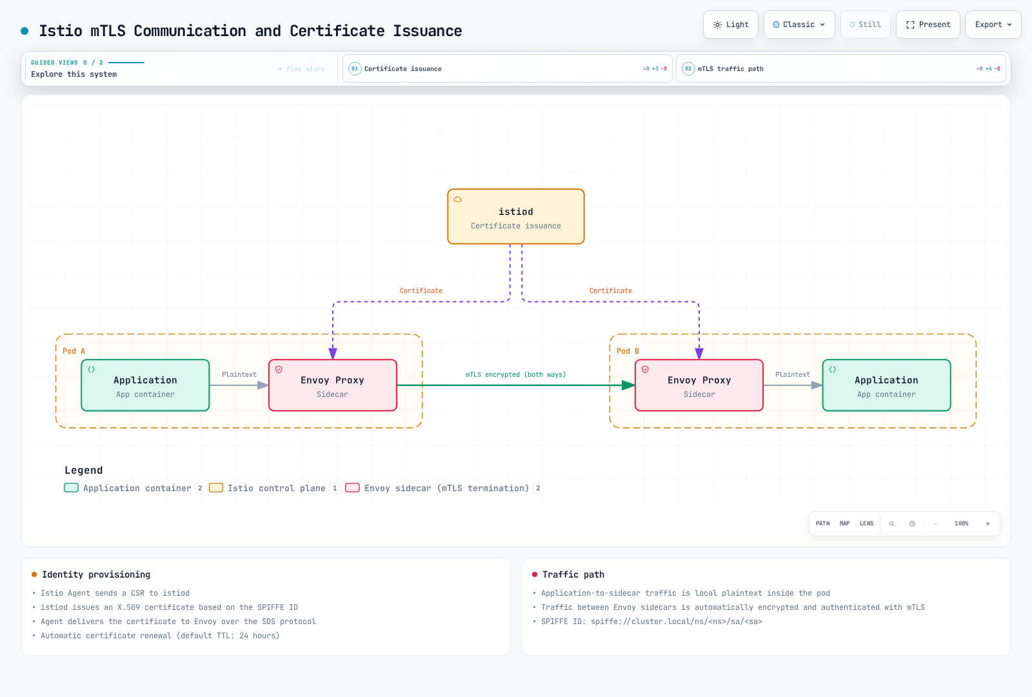Click 'Traffic path' panel heading
The image size is (1032, 697).
[x=573, y=574]
